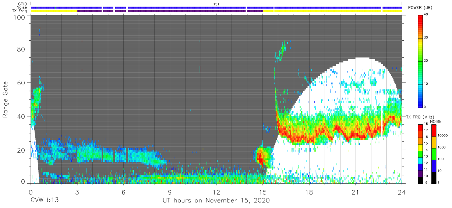This screenshot has width=452, height=208.
Task: Click the 40 tick on Range Gate axis
Action: (21, 116)
